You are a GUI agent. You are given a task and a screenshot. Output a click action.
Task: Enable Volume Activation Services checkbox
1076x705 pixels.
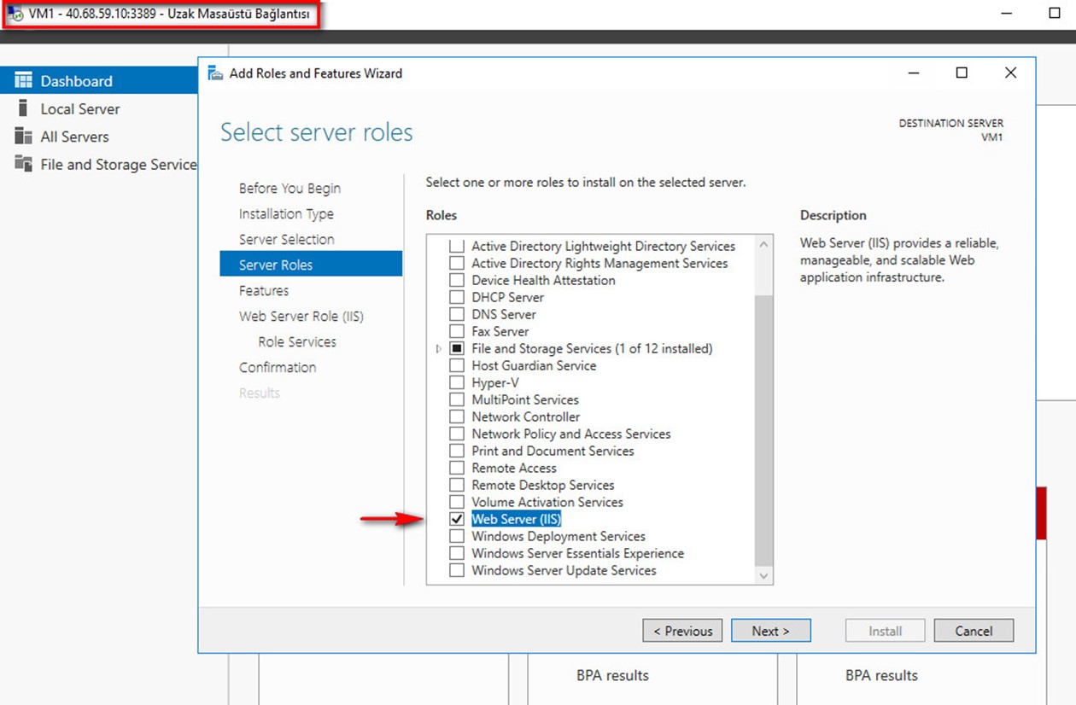(457, 502)
